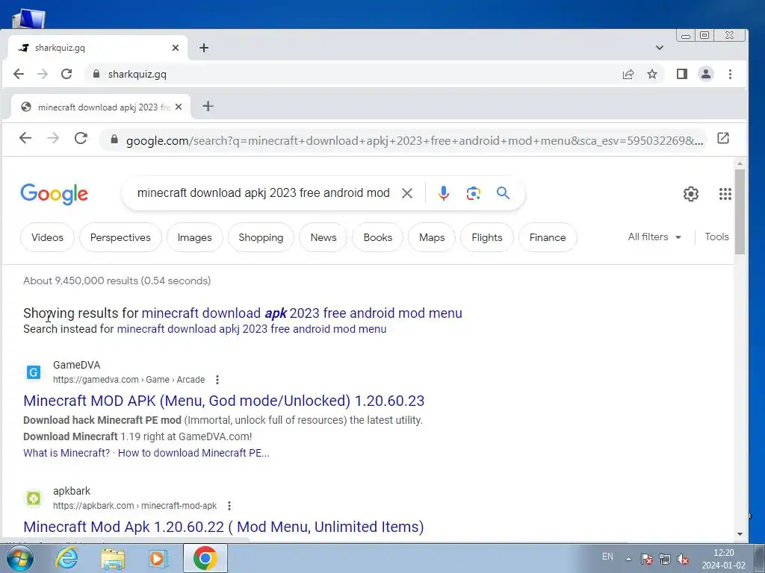Viewport: 765px width, 573px height.
Task: Open search Tools
Action: coord(716,237)
